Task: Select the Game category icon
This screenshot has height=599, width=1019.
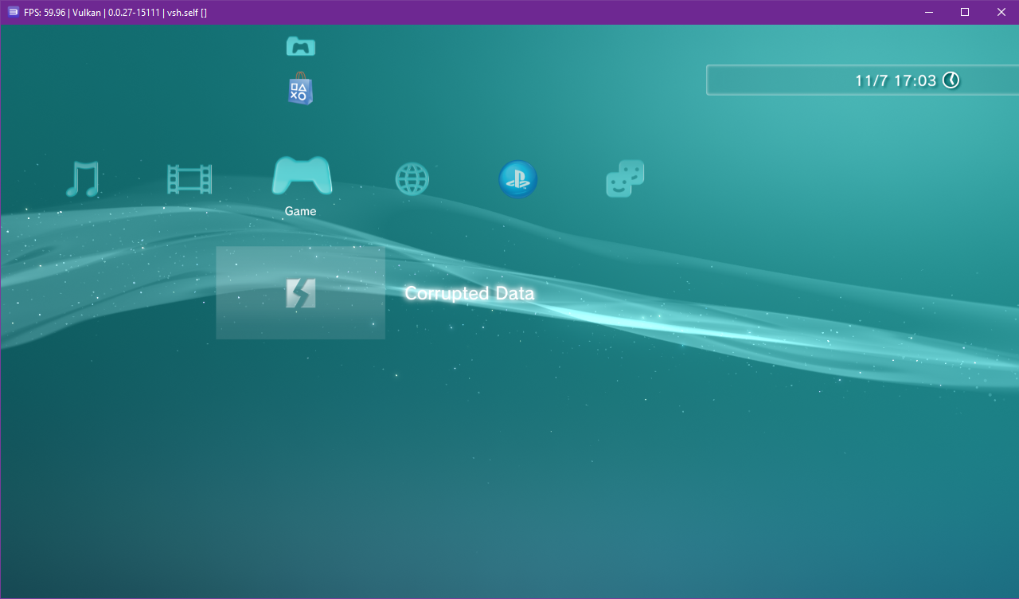Action: pyautogui.click(x=300, y=177)
